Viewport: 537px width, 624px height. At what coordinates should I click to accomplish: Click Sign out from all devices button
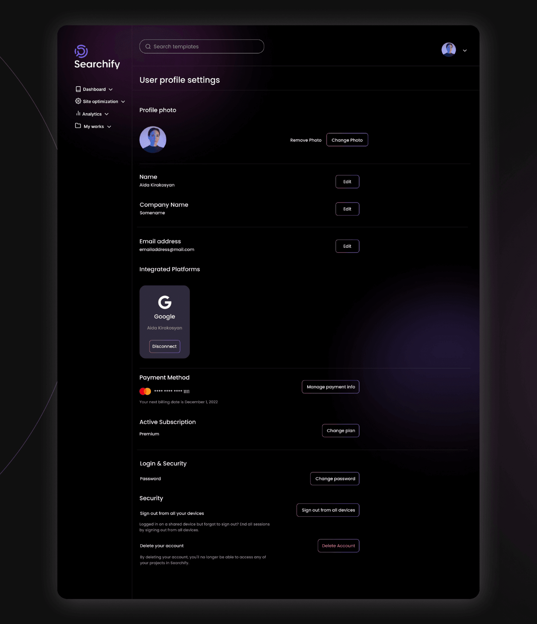point(328,510)
